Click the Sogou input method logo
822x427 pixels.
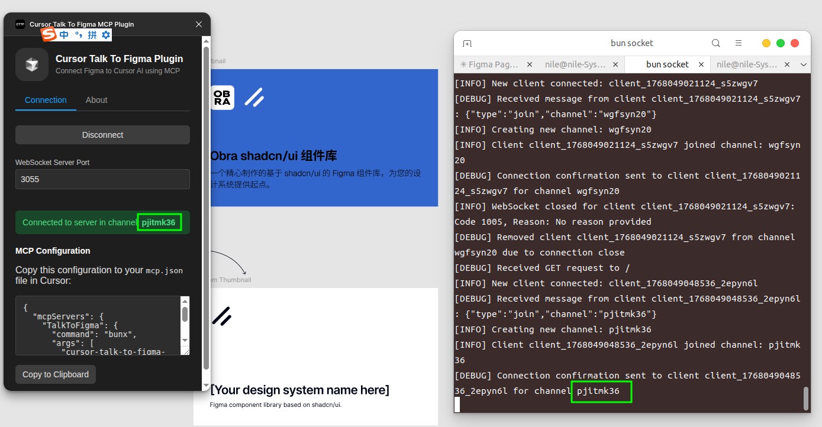coord(49,35)
